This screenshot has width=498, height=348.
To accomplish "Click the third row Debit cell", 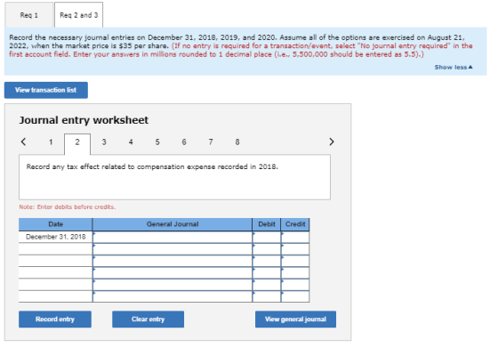I will pyautogui.click(x=267, y=261).
